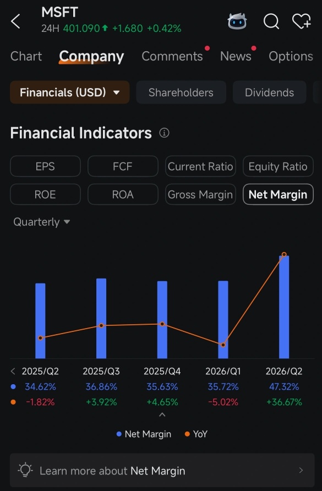
Task: Open Learn more about Net Margin
Action: coord(162,470)
